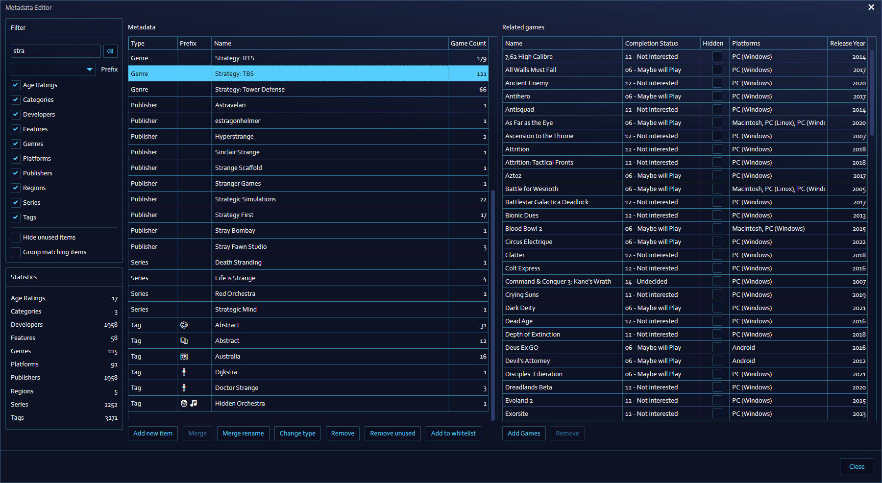The width and height of the screenshot is (882, 483).
Task: Toggle Hidden checkbox for Battle for Wesnoth
Action: [x=717, y=189]
